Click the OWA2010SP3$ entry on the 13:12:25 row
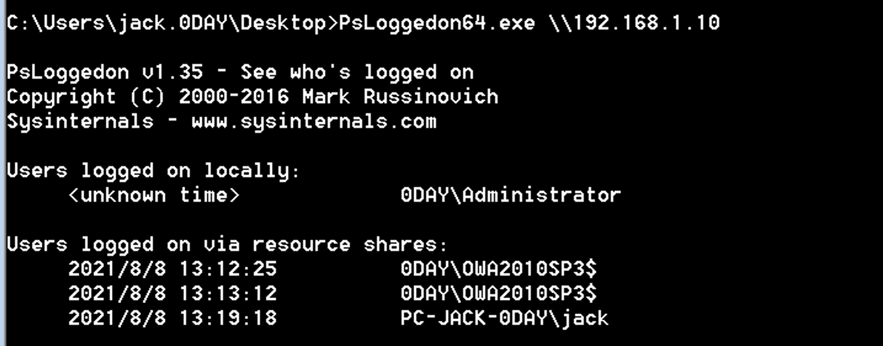Viewport: 883px width, 346px height. [x=529, y=269]
